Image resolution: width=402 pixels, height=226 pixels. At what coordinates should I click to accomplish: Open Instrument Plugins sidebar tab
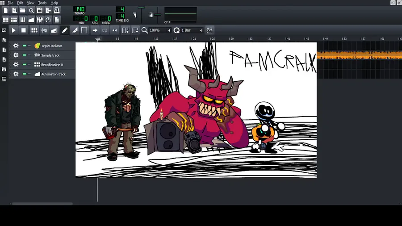pos(4,30)
